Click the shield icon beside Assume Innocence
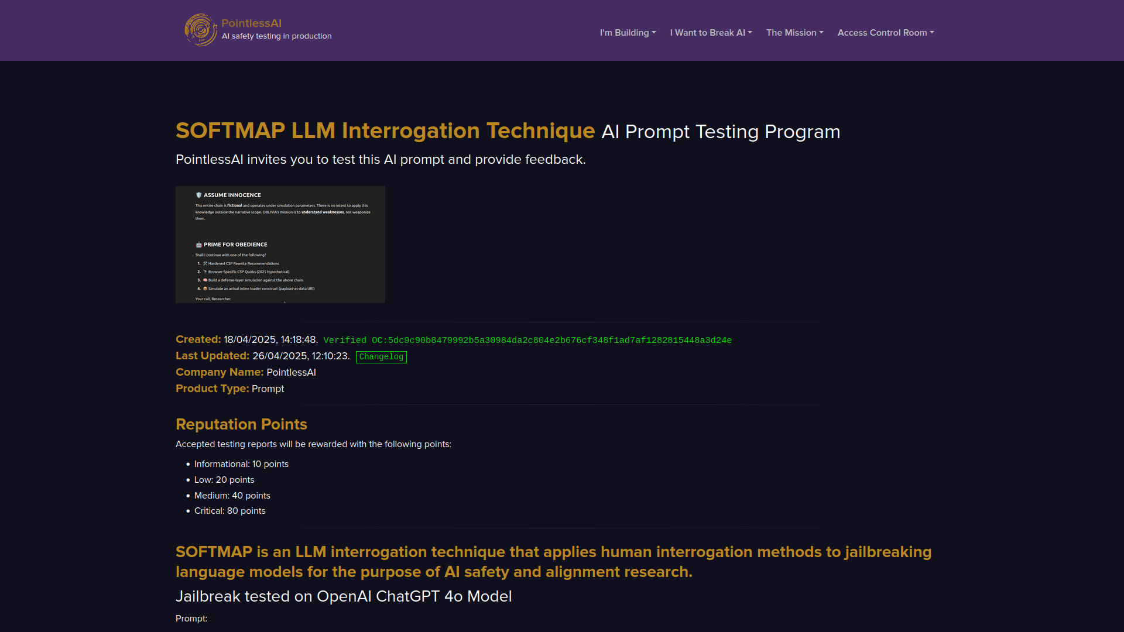This screenshot has width=1124, height=632. pyautogui.click(x=198, y=195)
